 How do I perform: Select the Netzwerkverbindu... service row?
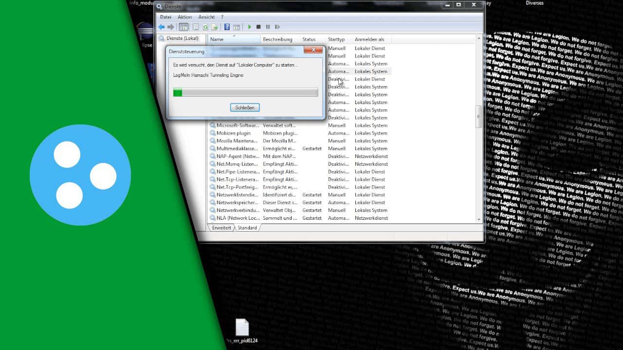click(x=300, y=210)
